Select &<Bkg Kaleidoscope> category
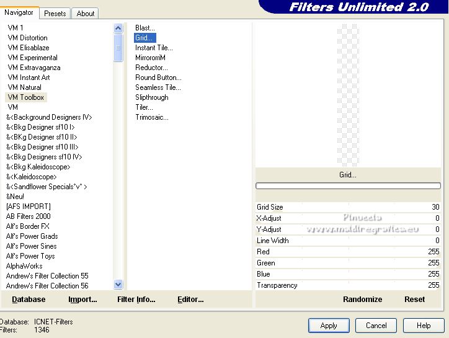Screen dimensions: 449x338 [x=38, y=167]
